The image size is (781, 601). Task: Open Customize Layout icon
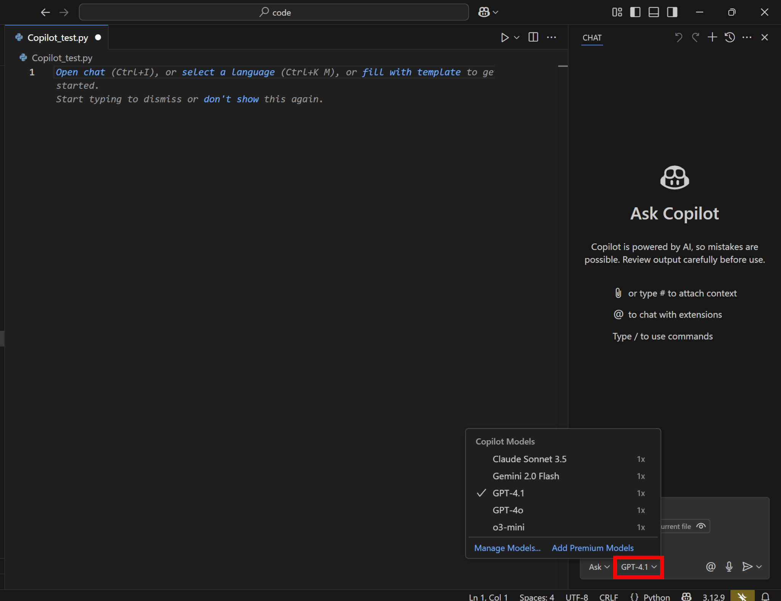[617, 12]
